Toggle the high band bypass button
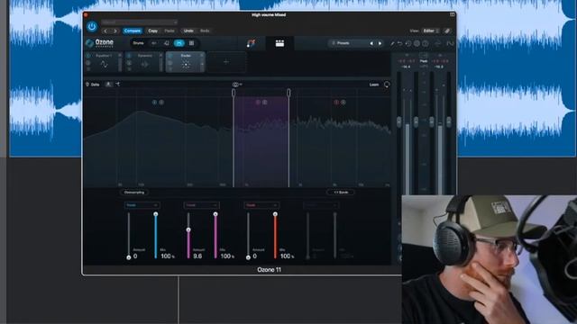577x324 pixels. click(336, 102)
